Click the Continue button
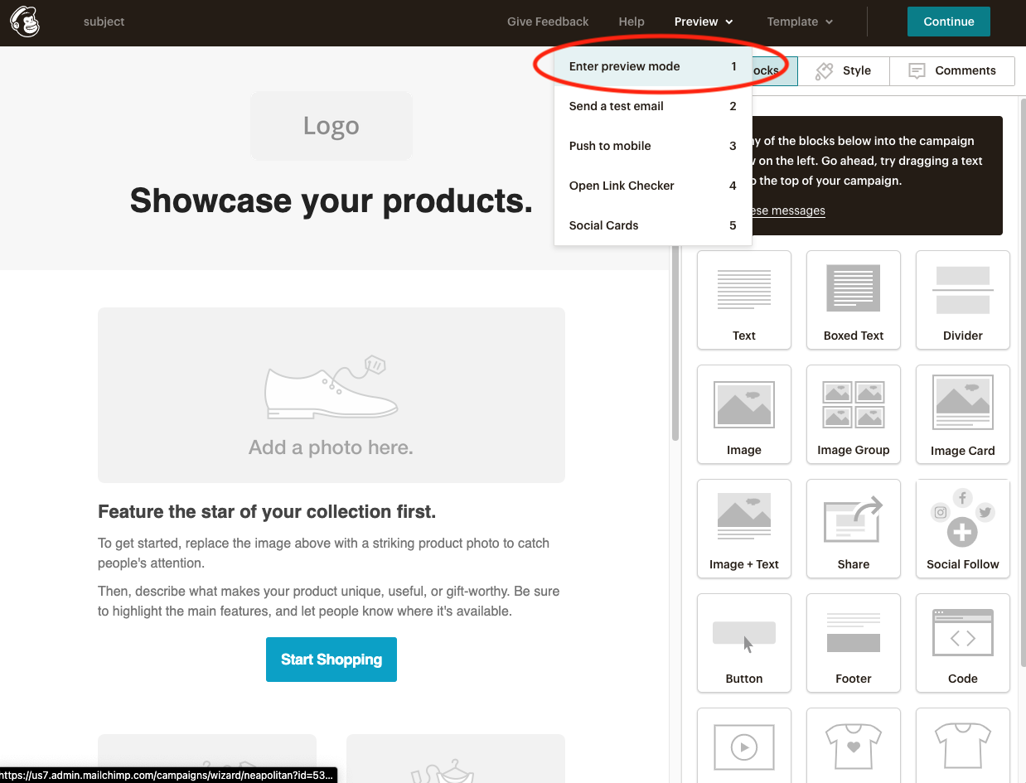The height and width of the screenshot is (783, 1026). 949,22
